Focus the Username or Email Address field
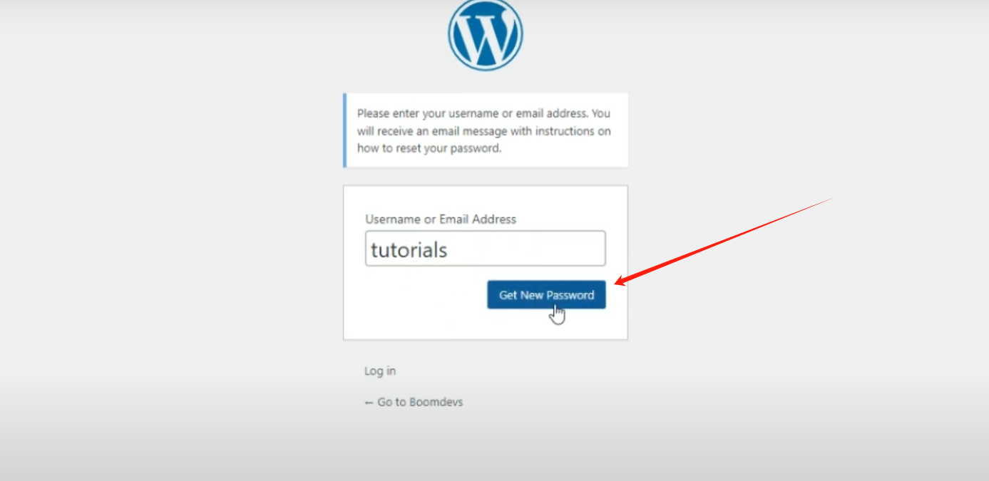989x481 pixels. [x=486, y=249]
